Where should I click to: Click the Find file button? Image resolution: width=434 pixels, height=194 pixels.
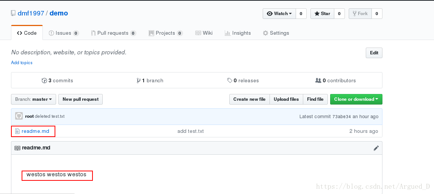pyautogui.click(x=315, y=99)
